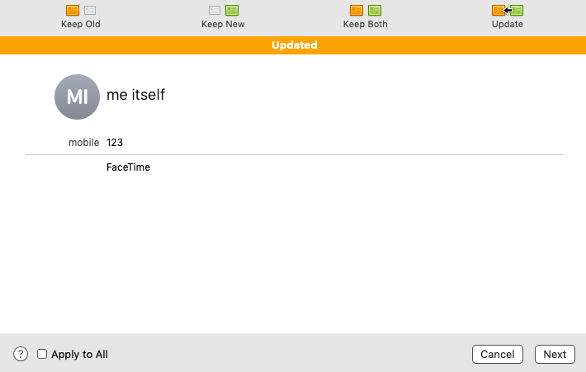The image size is (586, 372).
Task: Click the grey card icon above Keep New
Action: tap(215, 11)
